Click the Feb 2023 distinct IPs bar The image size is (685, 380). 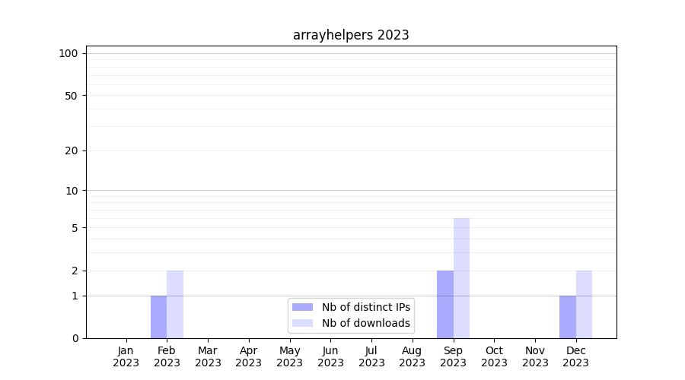click(158, 317)
